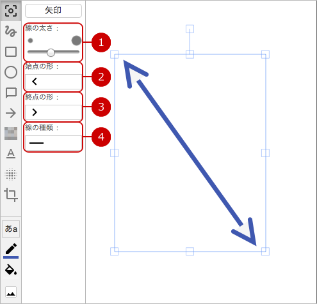The height and width of the screenshot is (304, 317).
Task: Open the paint bucket fill color
Action: pyautogui.click(x=11, y=270)
